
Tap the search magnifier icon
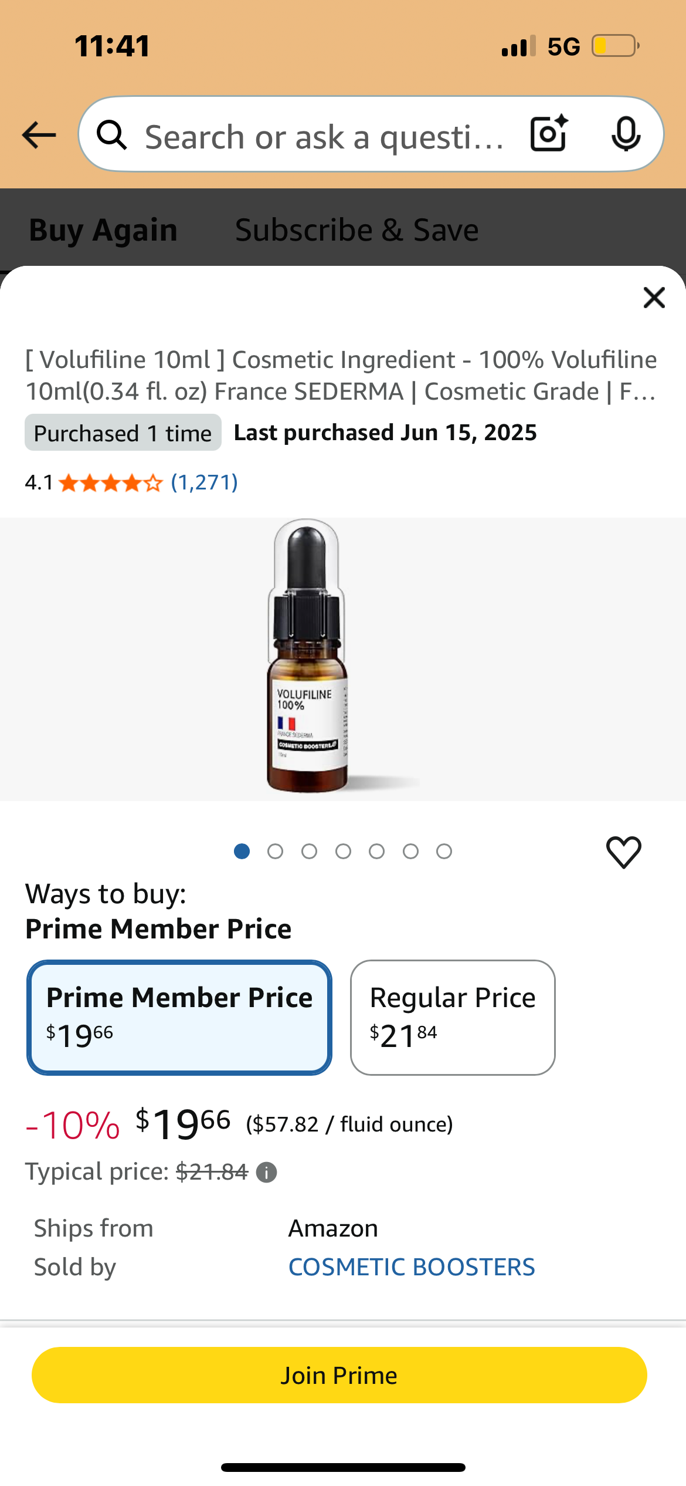[x=111, y=136]
